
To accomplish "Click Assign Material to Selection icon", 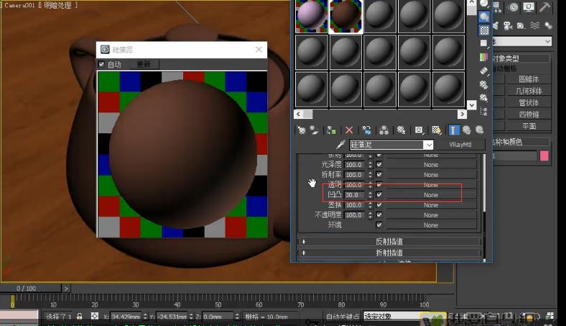I will point(330,130).
